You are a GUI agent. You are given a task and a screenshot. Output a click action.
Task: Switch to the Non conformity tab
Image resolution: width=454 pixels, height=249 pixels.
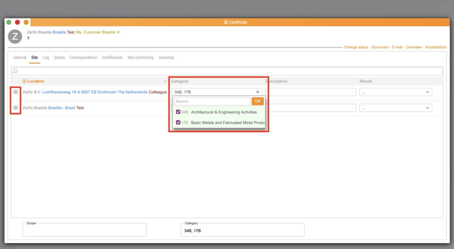click(x=141, y=58)
